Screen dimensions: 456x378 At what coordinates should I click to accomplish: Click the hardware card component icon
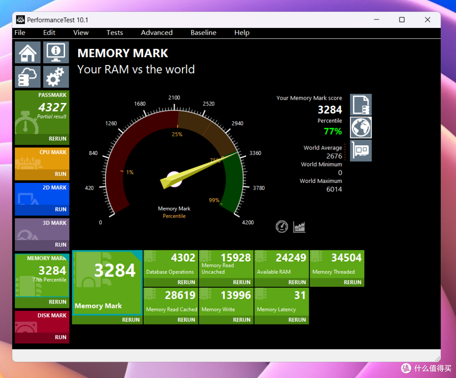(361, 150)
